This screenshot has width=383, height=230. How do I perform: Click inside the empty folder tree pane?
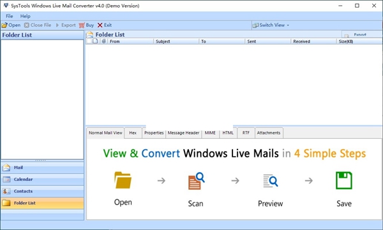coord(42,99)
